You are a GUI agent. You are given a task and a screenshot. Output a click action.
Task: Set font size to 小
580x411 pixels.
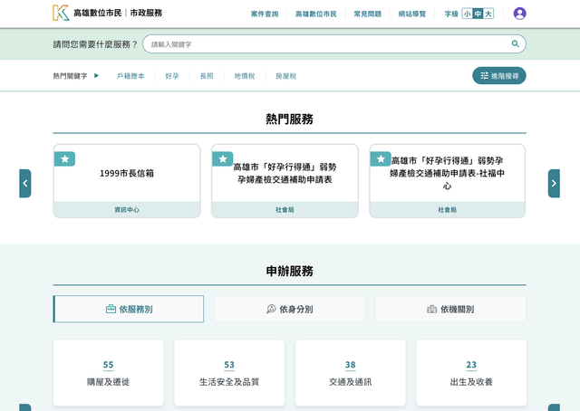[x=467, y=14]
